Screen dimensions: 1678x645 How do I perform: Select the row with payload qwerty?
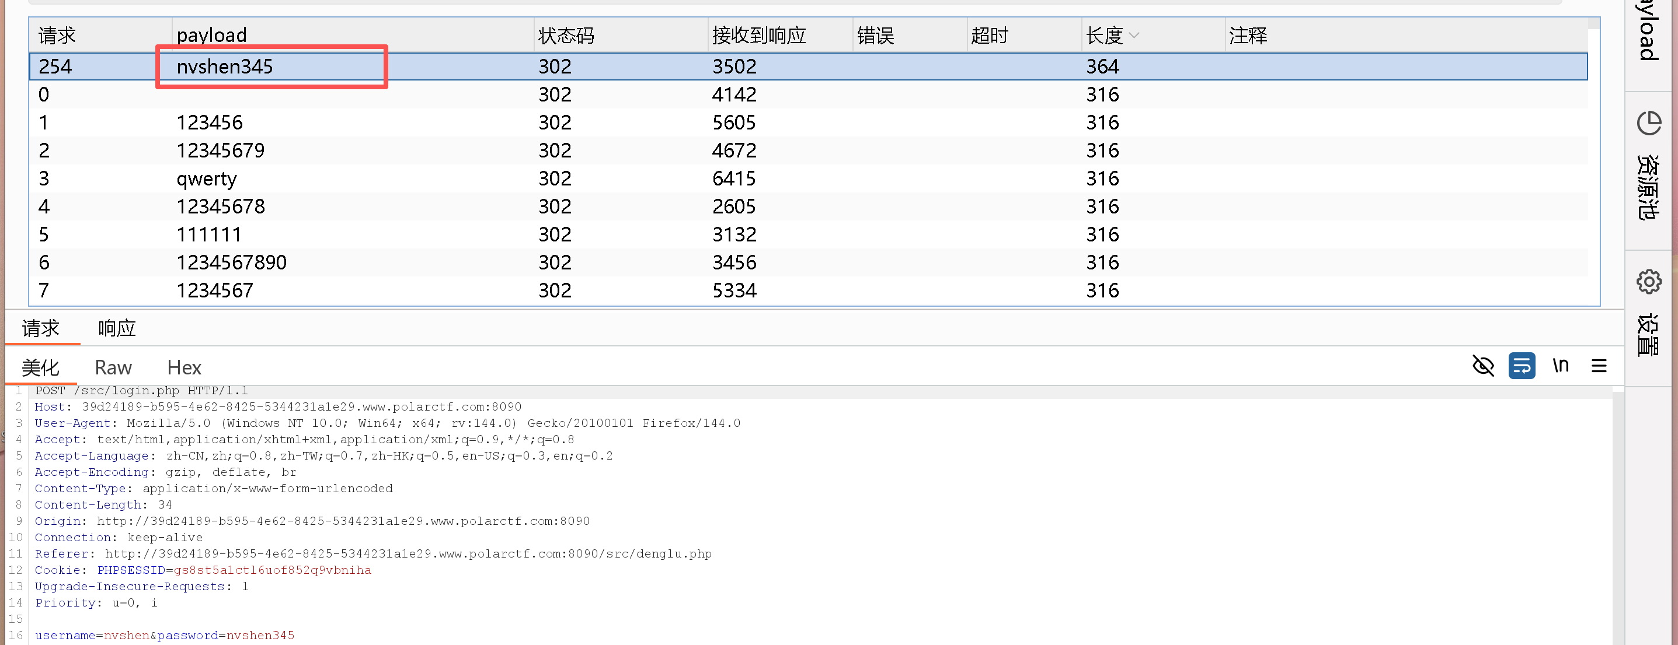(207, 178)
